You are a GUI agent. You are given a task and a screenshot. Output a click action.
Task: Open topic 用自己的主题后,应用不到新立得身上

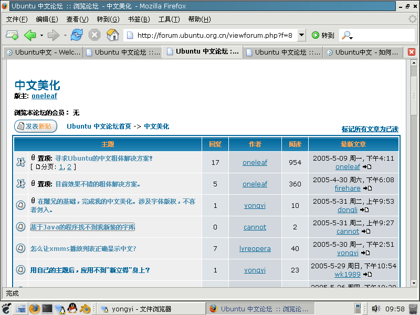coord(90,270)
